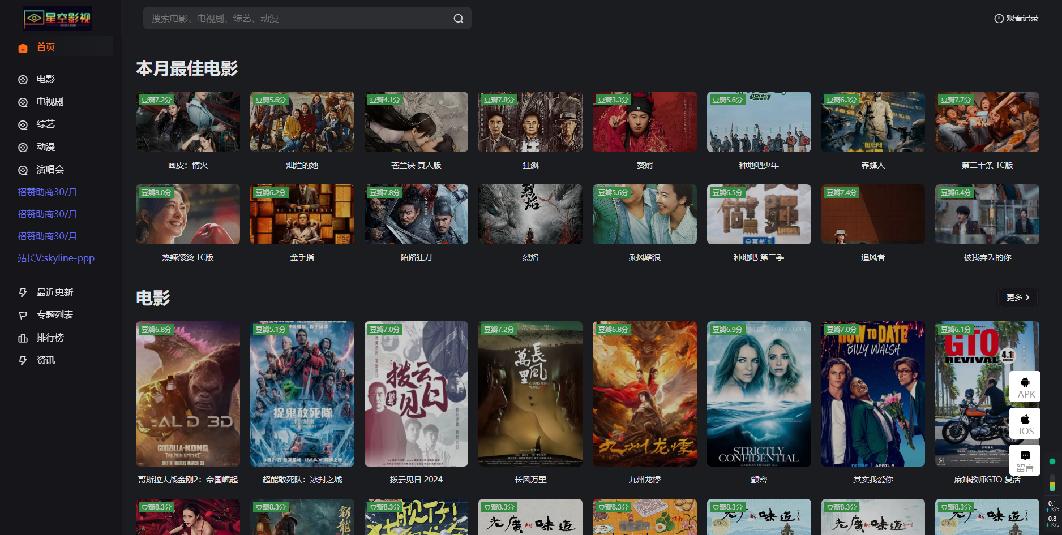Open the 留言 message bubble icon
Screen dimensions: 1062x535
point(1025,456)
